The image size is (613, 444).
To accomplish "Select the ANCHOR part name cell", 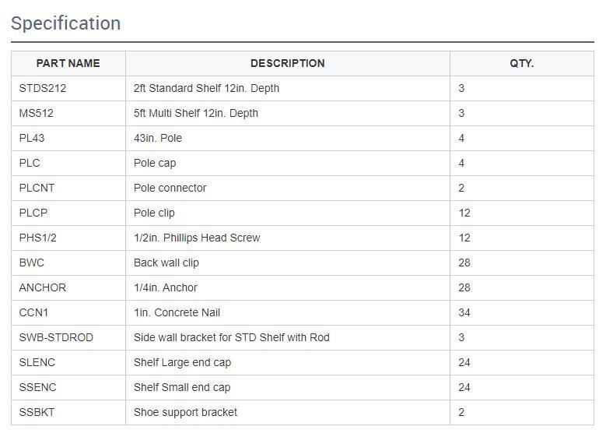I will 68,287.
